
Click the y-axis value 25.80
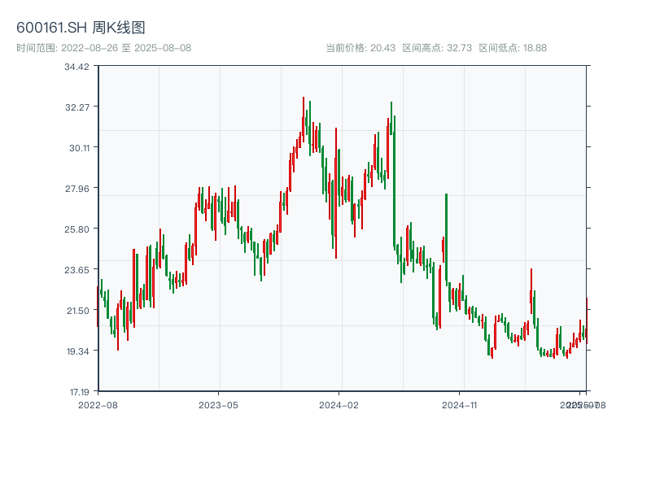(76, 230)
